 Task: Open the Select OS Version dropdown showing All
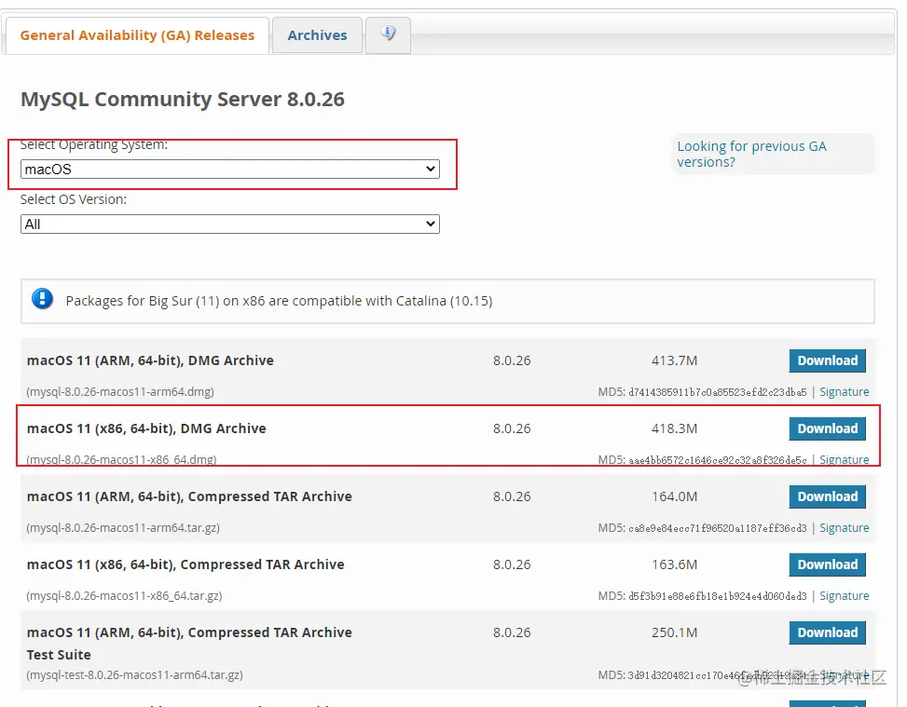tap(229, 224)
